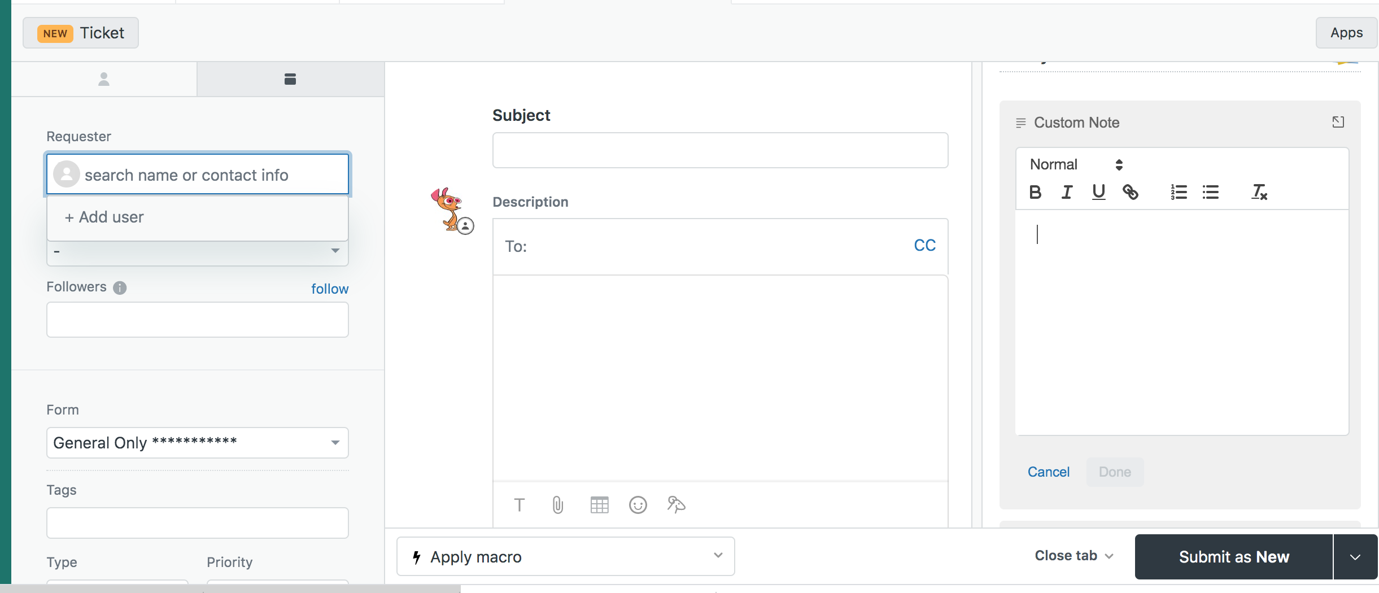
Task: Insert numbered list in Custom Note
Action: click(x=1179, y=192)
